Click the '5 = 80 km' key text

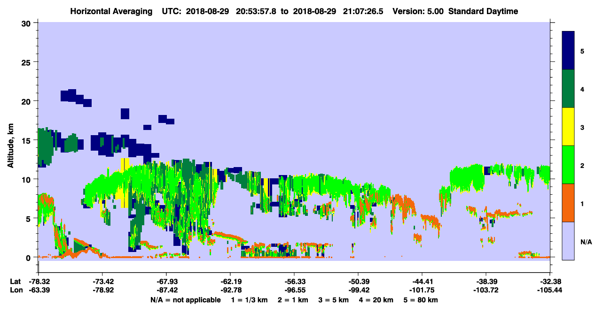[x=421, y=300]
